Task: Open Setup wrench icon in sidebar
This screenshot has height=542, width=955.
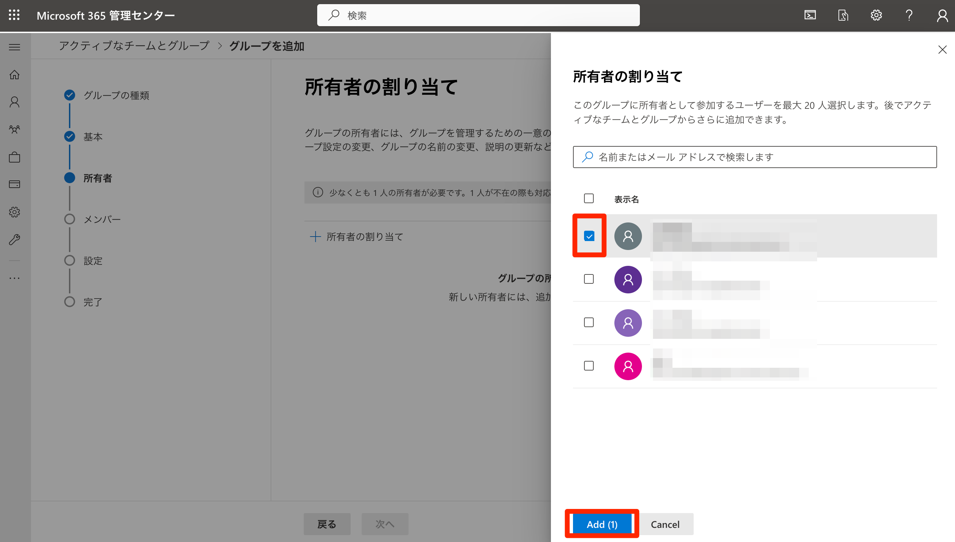Action: pyautogui.click(x=14, y=239)
